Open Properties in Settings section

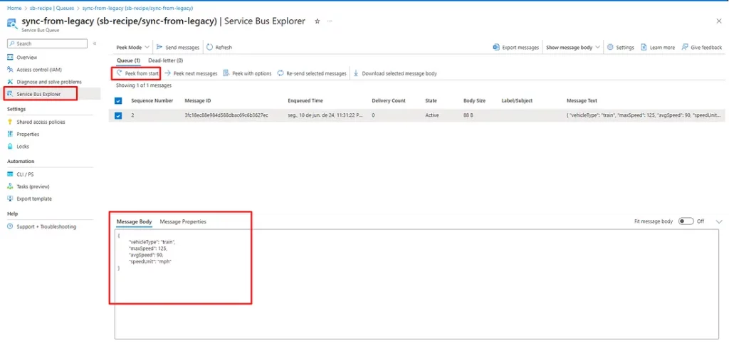[x=28, y=134]
